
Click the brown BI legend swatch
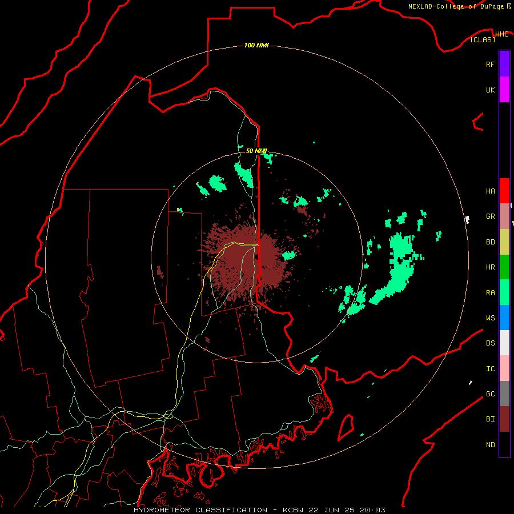coord(504,419)
